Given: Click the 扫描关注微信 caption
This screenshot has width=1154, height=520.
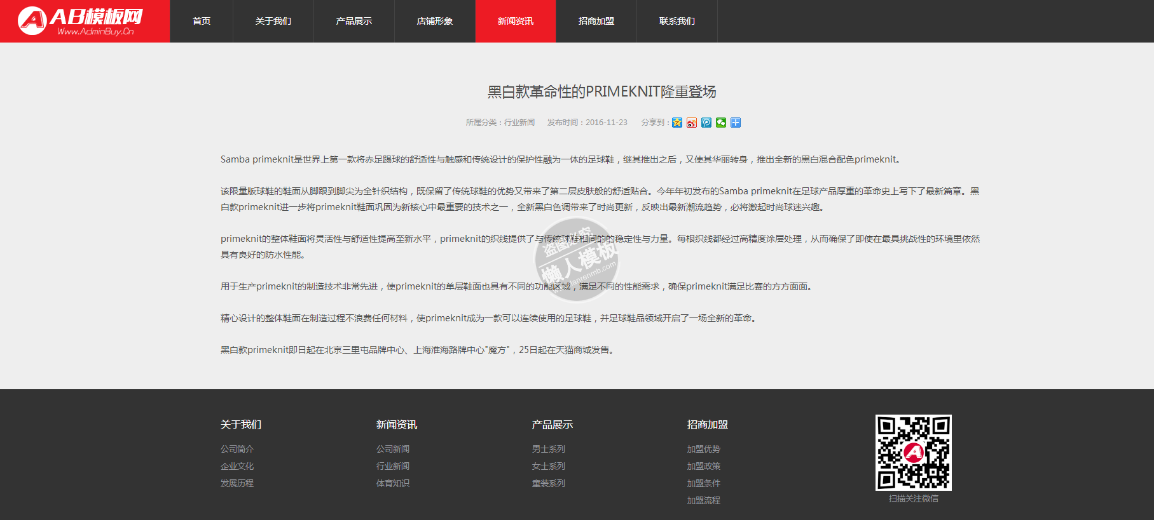Looking at the screenshot, I should click(914, 498).
